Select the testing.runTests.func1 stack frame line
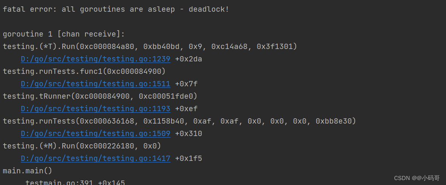Viewport: 446px width, 185px height. click(x=84, y=72)
